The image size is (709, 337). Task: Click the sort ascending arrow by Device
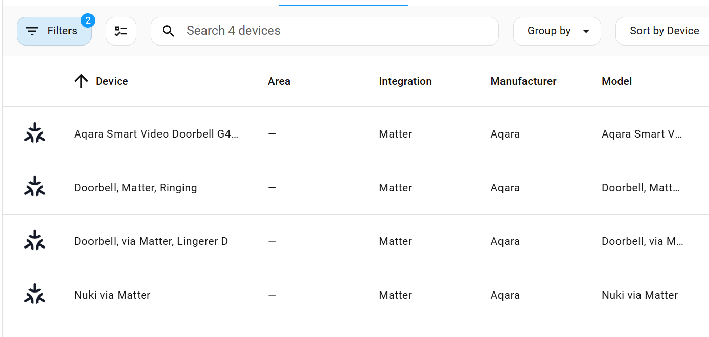(x=81, y=81)
